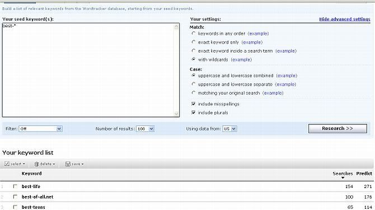Click the Searches column sort arrow
375x210 pixels.
[343, 178]
